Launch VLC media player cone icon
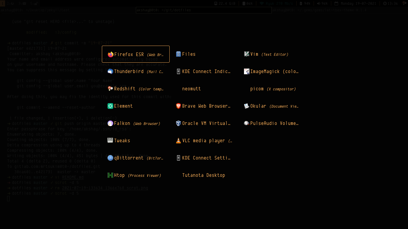This screenshot has height=229, width=408. 179,141
